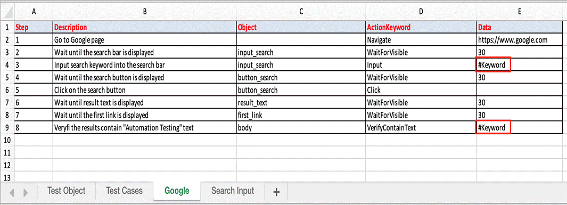Select #Keyword cell in VerifyContainText row
This screenshot has width=567, height=205.
click(x=520, y=128)
